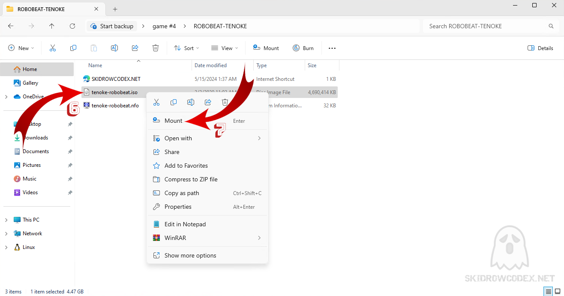Expand the WinRAR submenu arrow
Screen dimensions: 564x296
[259, 238]
